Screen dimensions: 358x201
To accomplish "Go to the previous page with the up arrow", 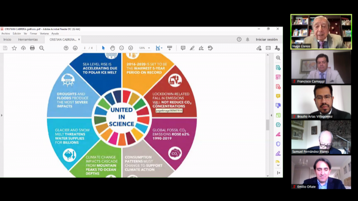I will coord(66,48).
